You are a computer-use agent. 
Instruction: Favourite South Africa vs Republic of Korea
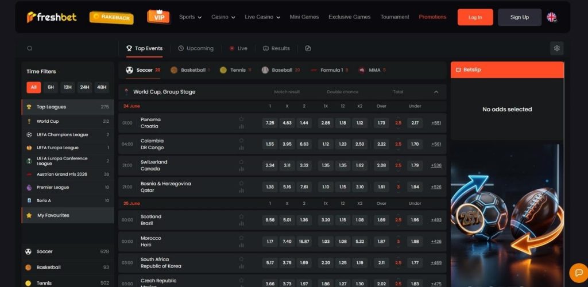(x=241, y=259)
